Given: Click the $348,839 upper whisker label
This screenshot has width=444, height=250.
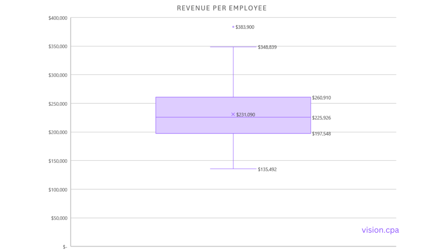Looking at the screenshot, I should [x=267, y=47].
